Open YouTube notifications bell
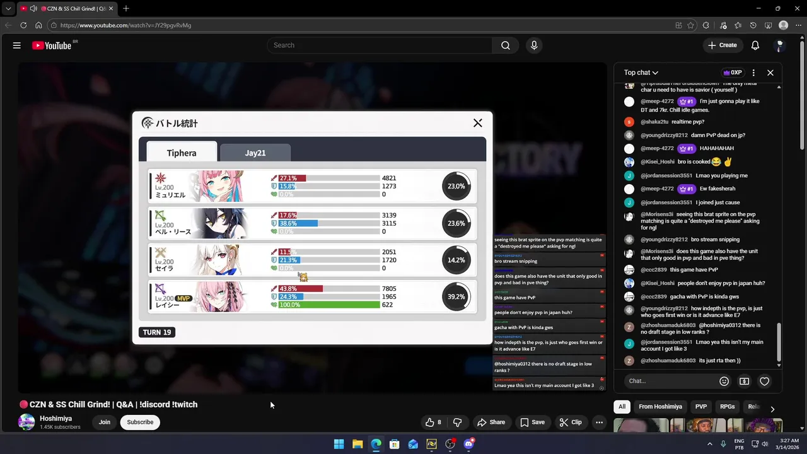 755,45
